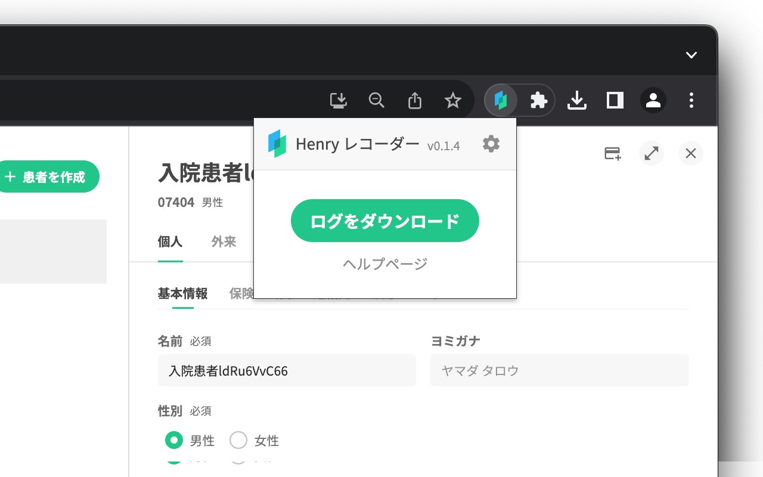Click the install app icon in address bar
Screen dimensions: 763x477
click(x=339, y=100)
